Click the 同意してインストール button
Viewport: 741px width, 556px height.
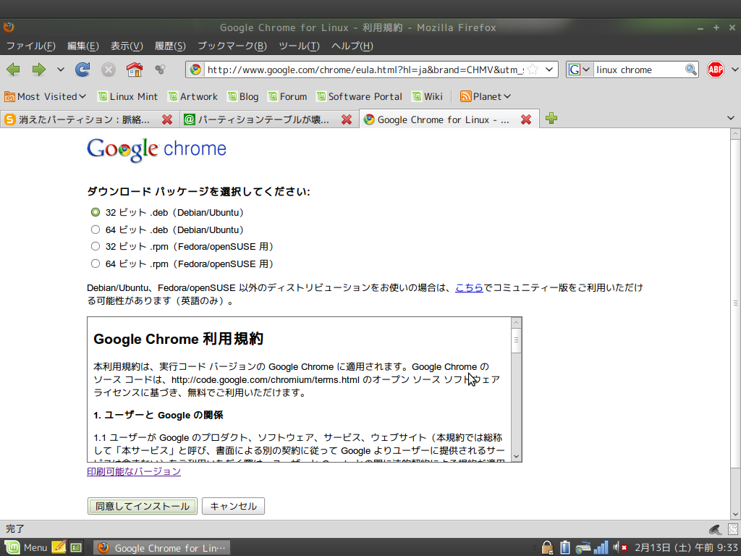click(x=143, y=506)
